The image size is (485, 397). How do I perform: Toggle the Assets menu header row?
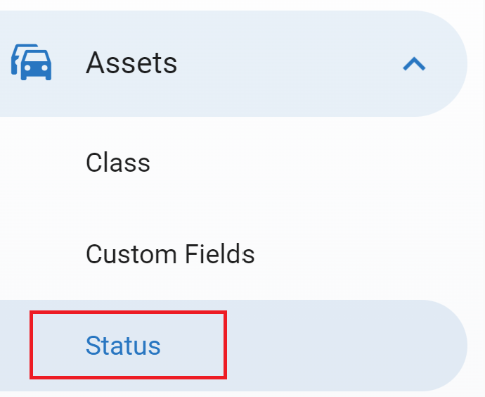pyautogui.click(x=232, y=63)
